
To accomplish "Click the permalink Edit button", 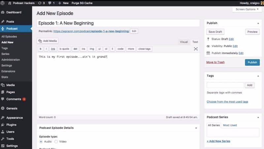I will click(x=134, y=31).
